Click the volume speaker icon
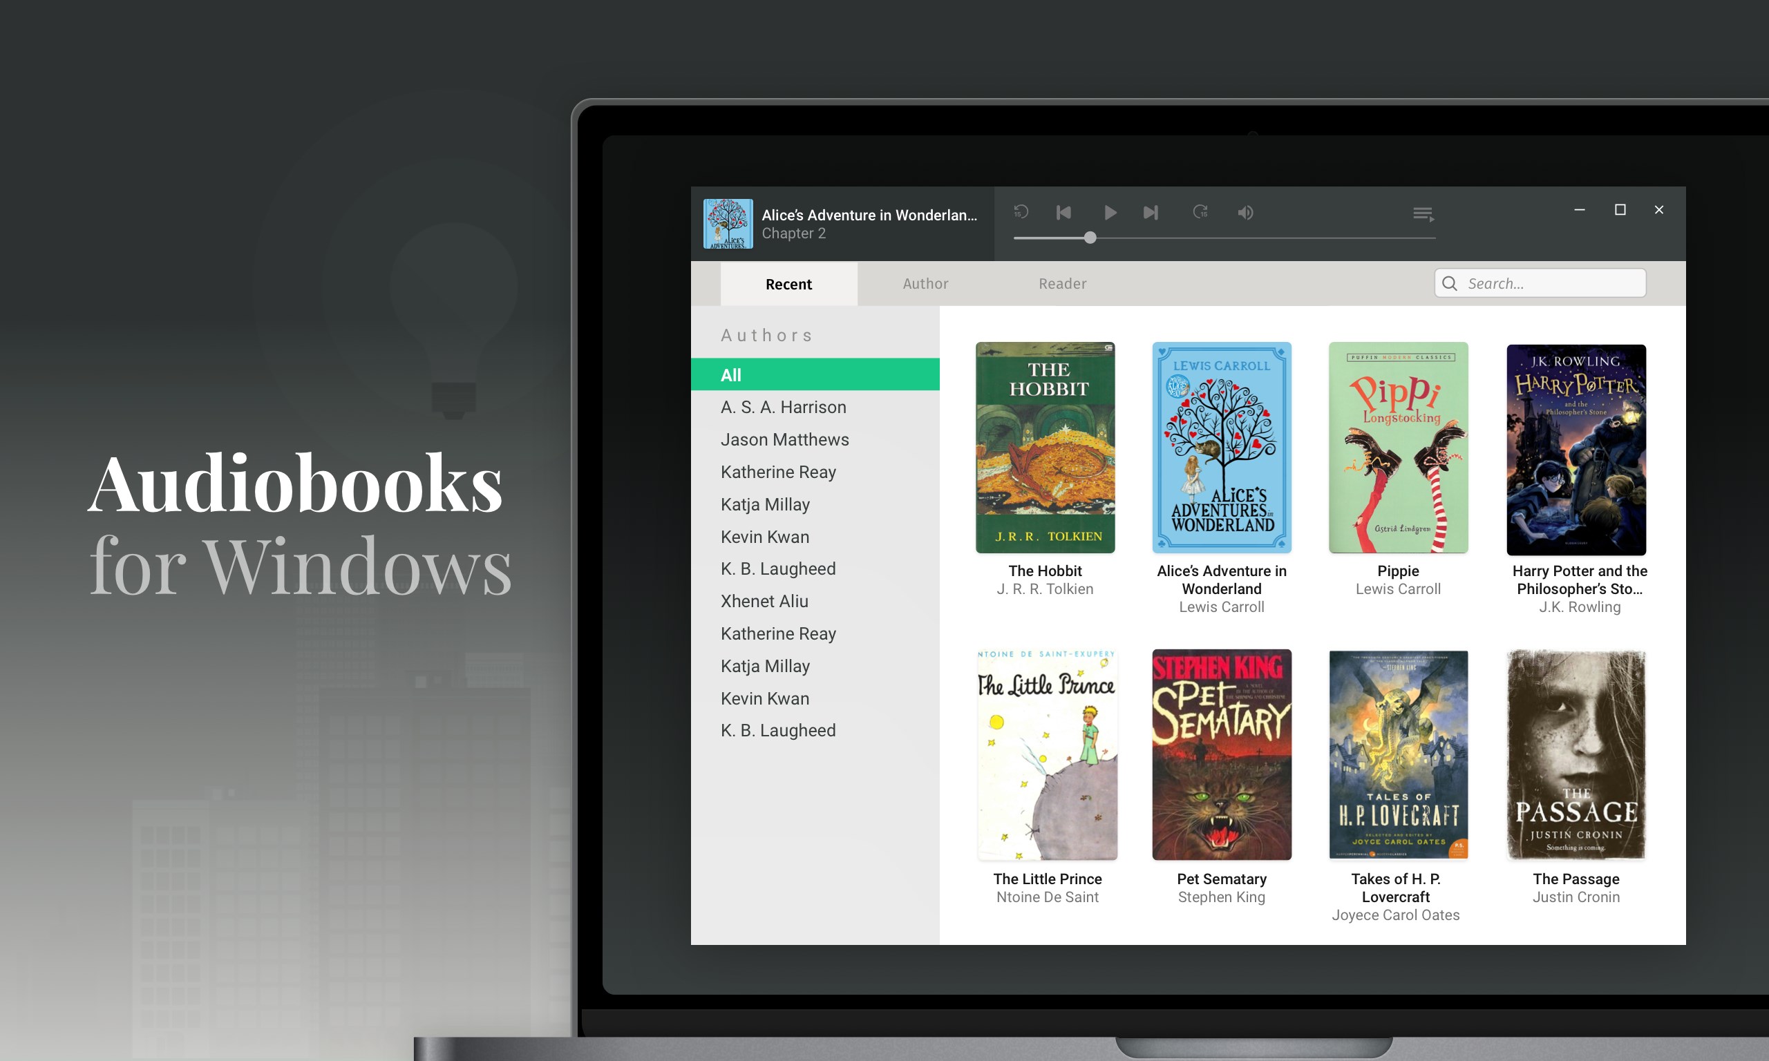The width and height of the screenshot is (1769, 1061). click(1245, 212)
